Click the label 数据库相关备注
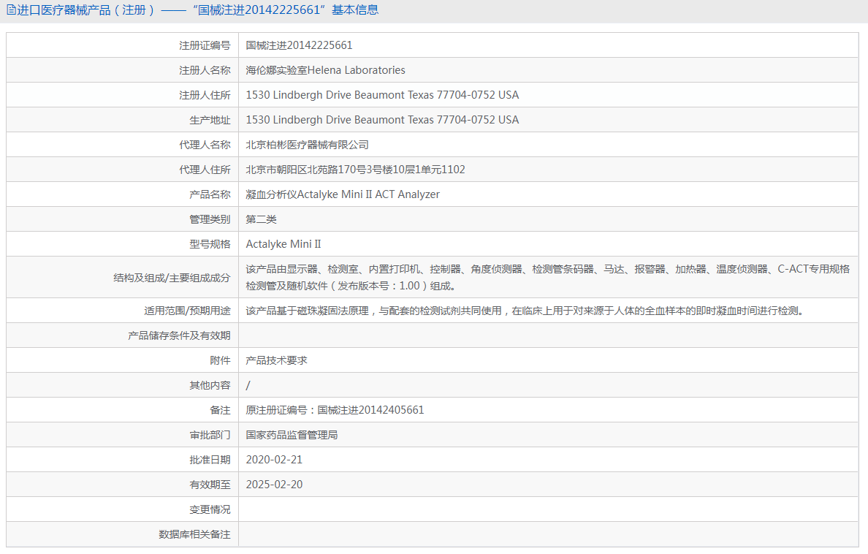 point(194,536)
